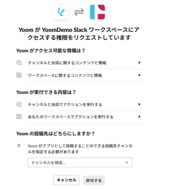Viewport: 171px width, 189px height.
Task: Select the ワークスペースに関するコンテンツと情報 row text
Action: pyautogui.click(x=65, y=75)
